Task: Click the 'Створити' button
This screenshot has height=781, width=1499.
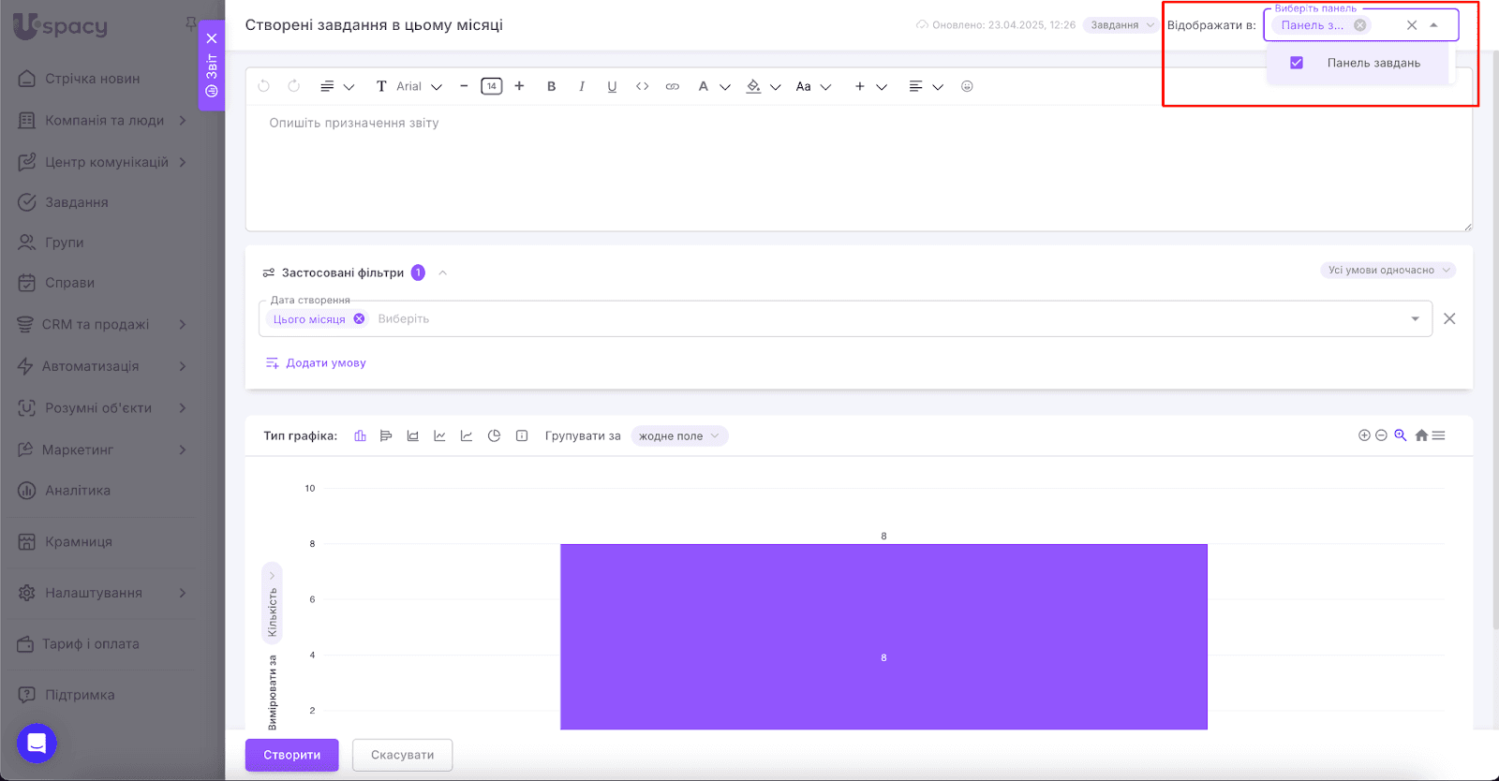Action: pyautogui.click(x=291, y=755)
